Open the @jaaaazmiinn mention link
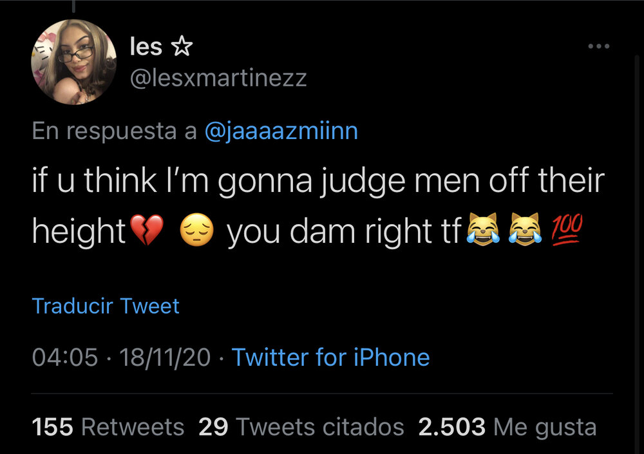The width and height of the screenshot is (644, 454). [x=281, y=131]
